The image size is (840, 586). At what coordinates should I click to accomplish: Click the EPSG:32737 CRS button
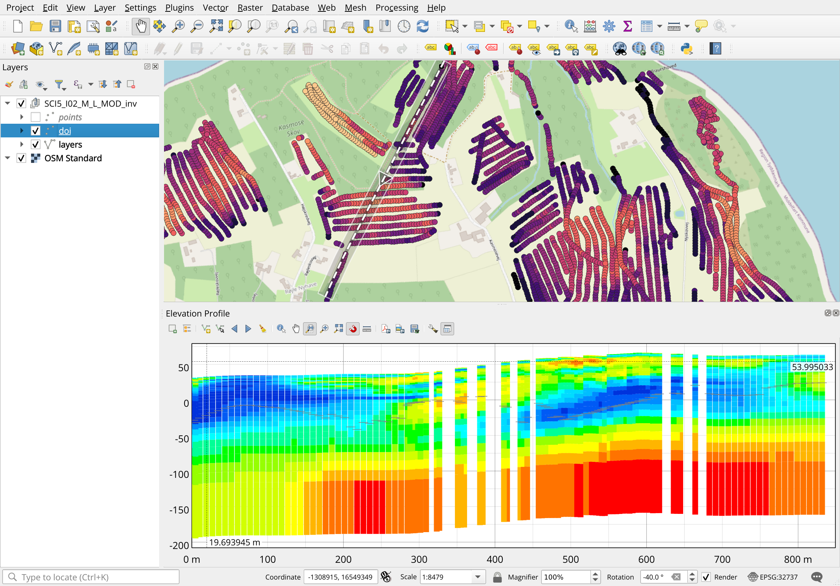click(x=773, y=577)
